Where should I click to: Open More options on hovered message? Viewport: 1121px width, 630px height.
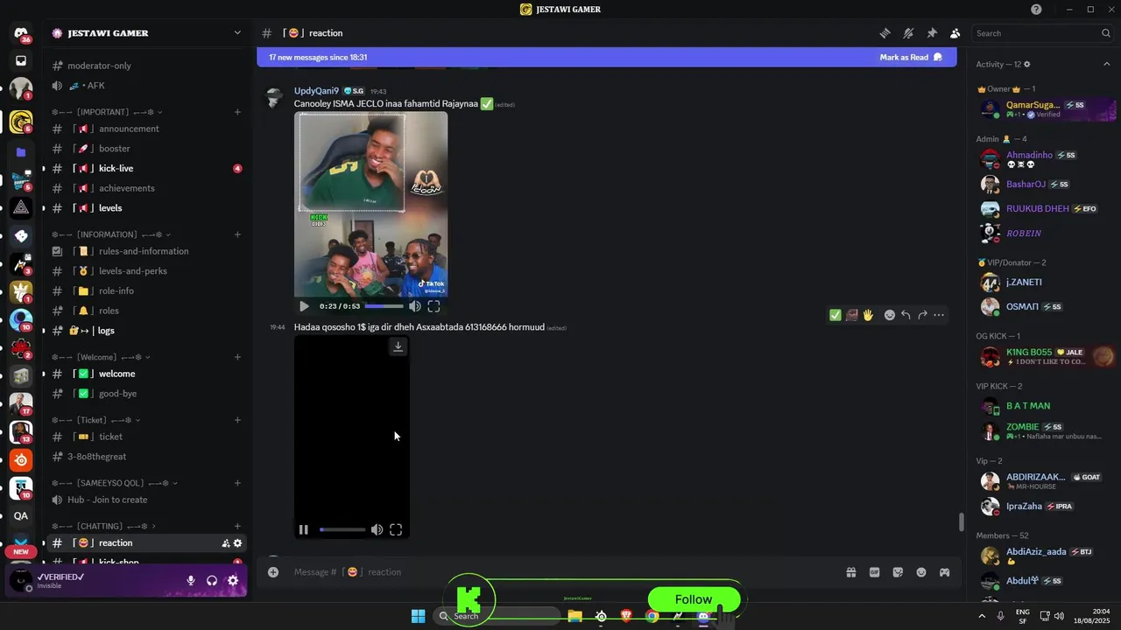point(939,315)
